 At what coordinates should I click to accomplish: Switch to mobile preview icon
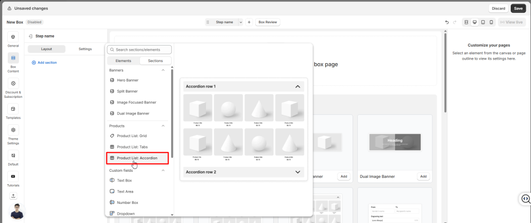click(x=491, y=22)
